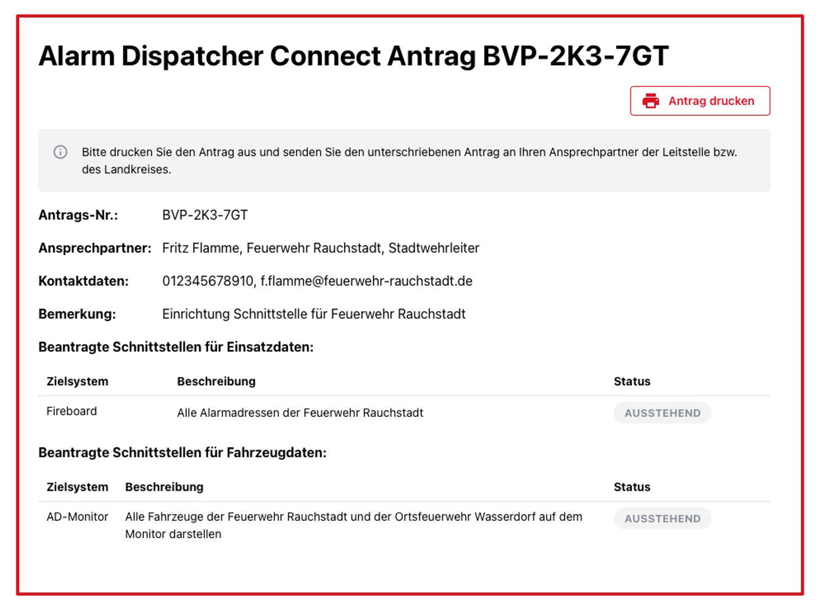Click the email and phone contact details

317,281
